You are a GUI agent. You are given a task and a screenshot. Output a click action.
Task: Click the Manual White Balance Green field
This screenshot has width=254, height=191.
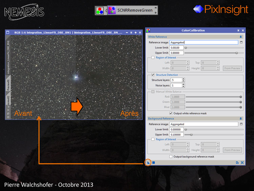(x=178, y=102)
